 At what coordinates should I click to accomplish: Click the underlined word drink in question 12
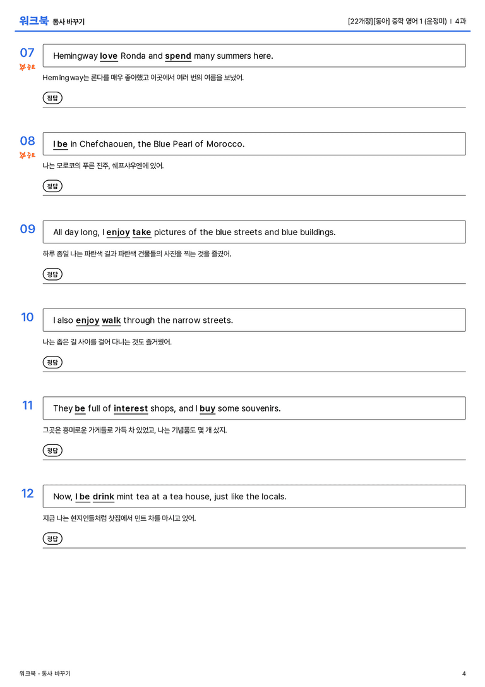[104, 496]
